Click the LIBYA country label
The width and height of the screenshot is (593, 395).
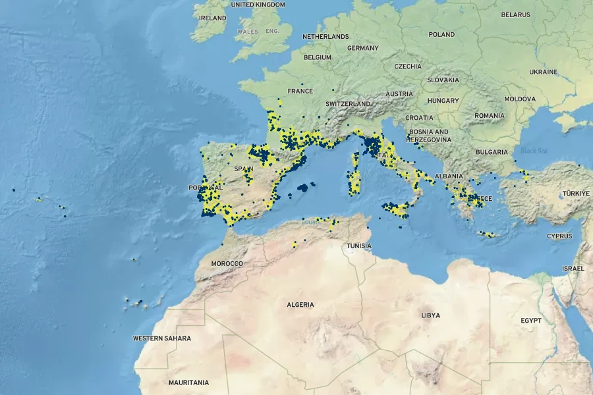tap(430, 315)
